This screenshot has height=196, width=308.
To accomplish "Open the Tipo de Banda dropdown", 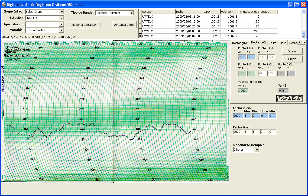I will pyautogui.click(x=131, y=13).
